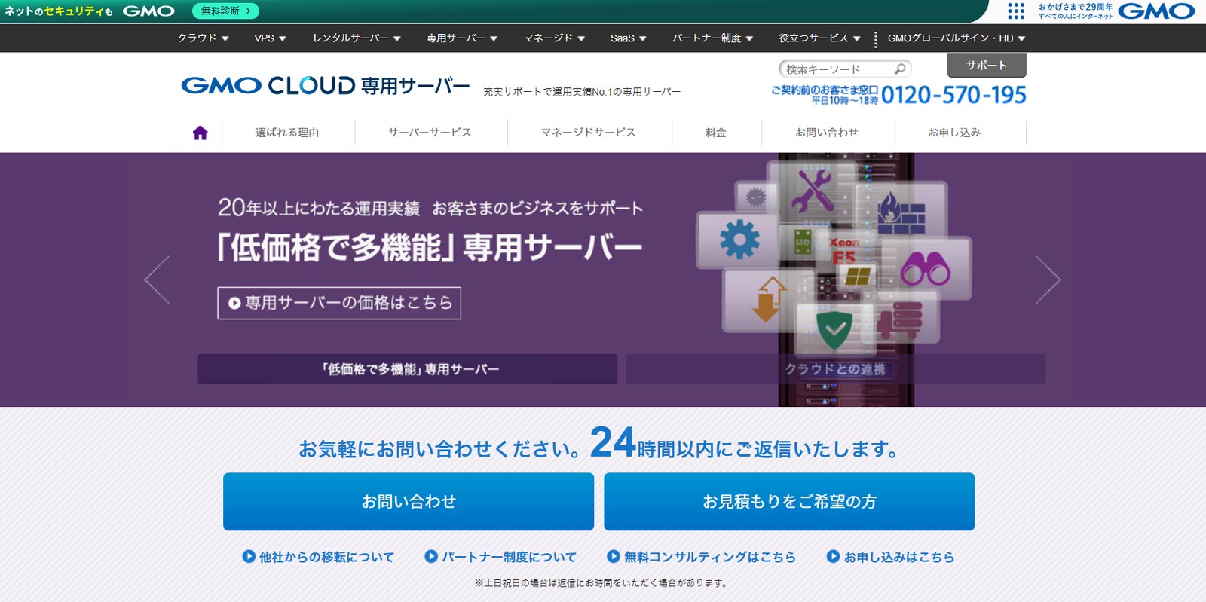The image size is (1206, 602).
Task: Click the phone number 0120-570-195
Action: point(953,95)
